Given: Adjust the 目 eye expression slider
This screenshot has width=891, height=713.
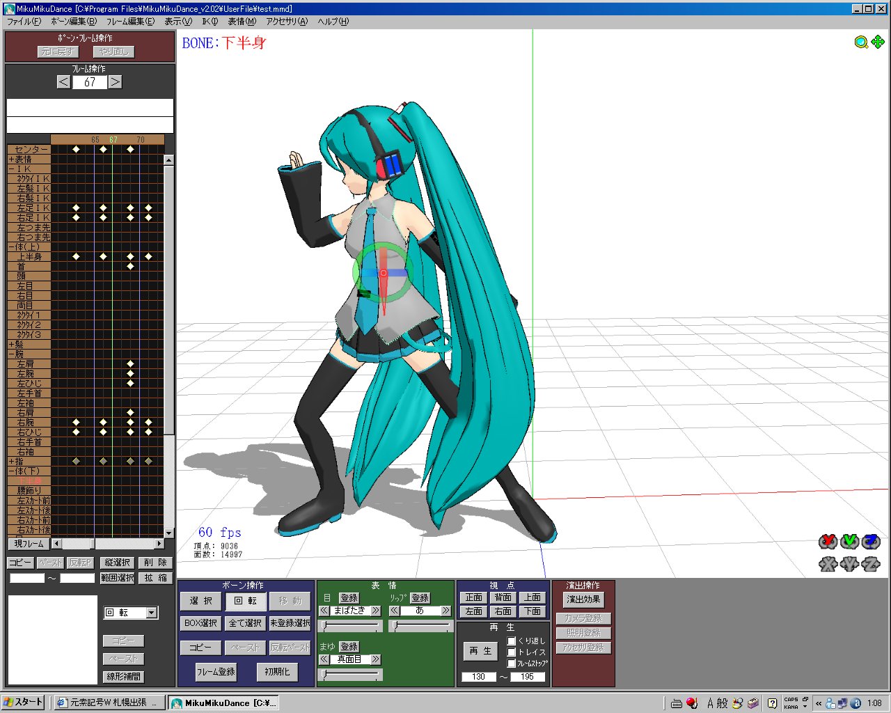Looking at the screenshot, I should click(x=349, y=627).
